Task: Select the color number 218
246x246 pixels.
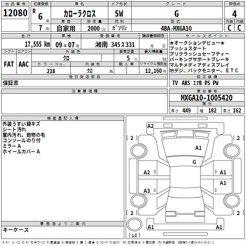Action: pyautogui.click(x=51, y=71)
